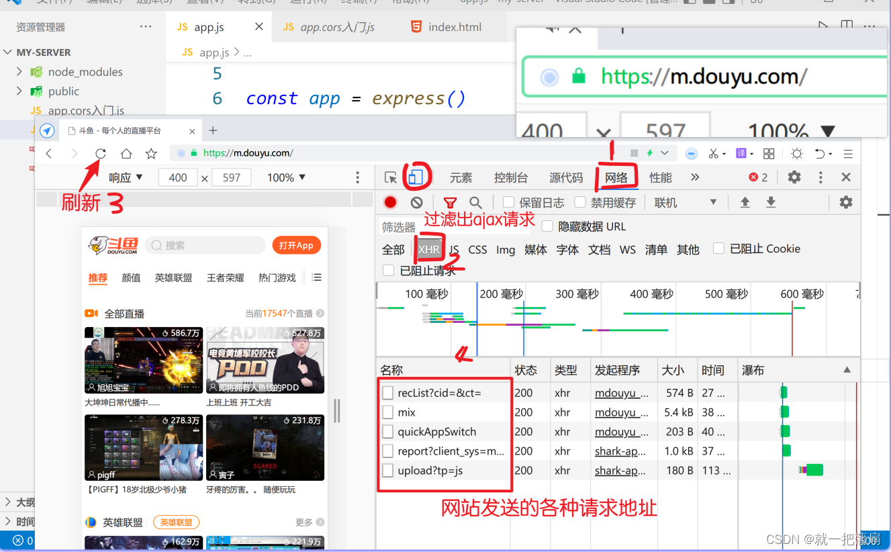
Task: Switch to the 控制台 DevTools tab
Action: point(511,177)
